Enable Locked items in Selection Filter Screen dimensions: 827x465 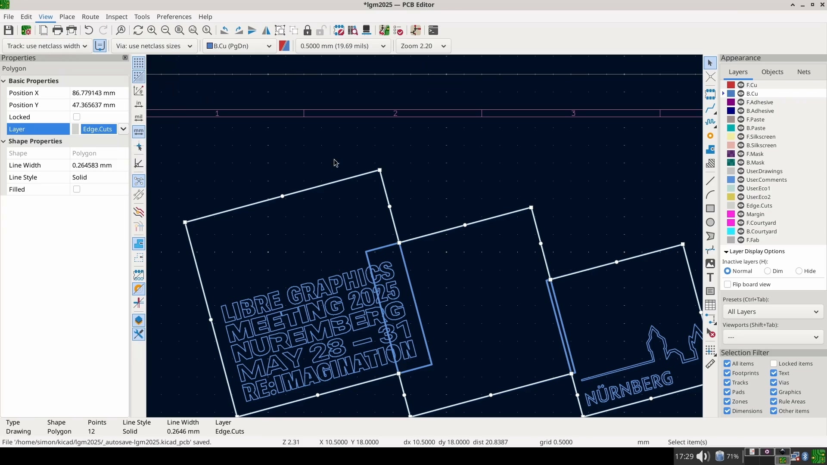click(774, 363)
